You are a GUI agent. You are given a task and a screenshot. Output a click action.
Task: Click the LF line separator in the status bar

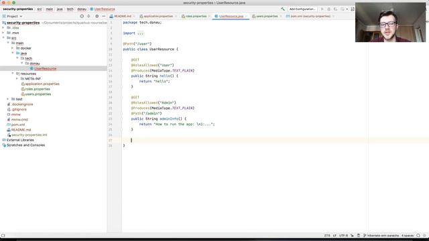pos(334,235)
